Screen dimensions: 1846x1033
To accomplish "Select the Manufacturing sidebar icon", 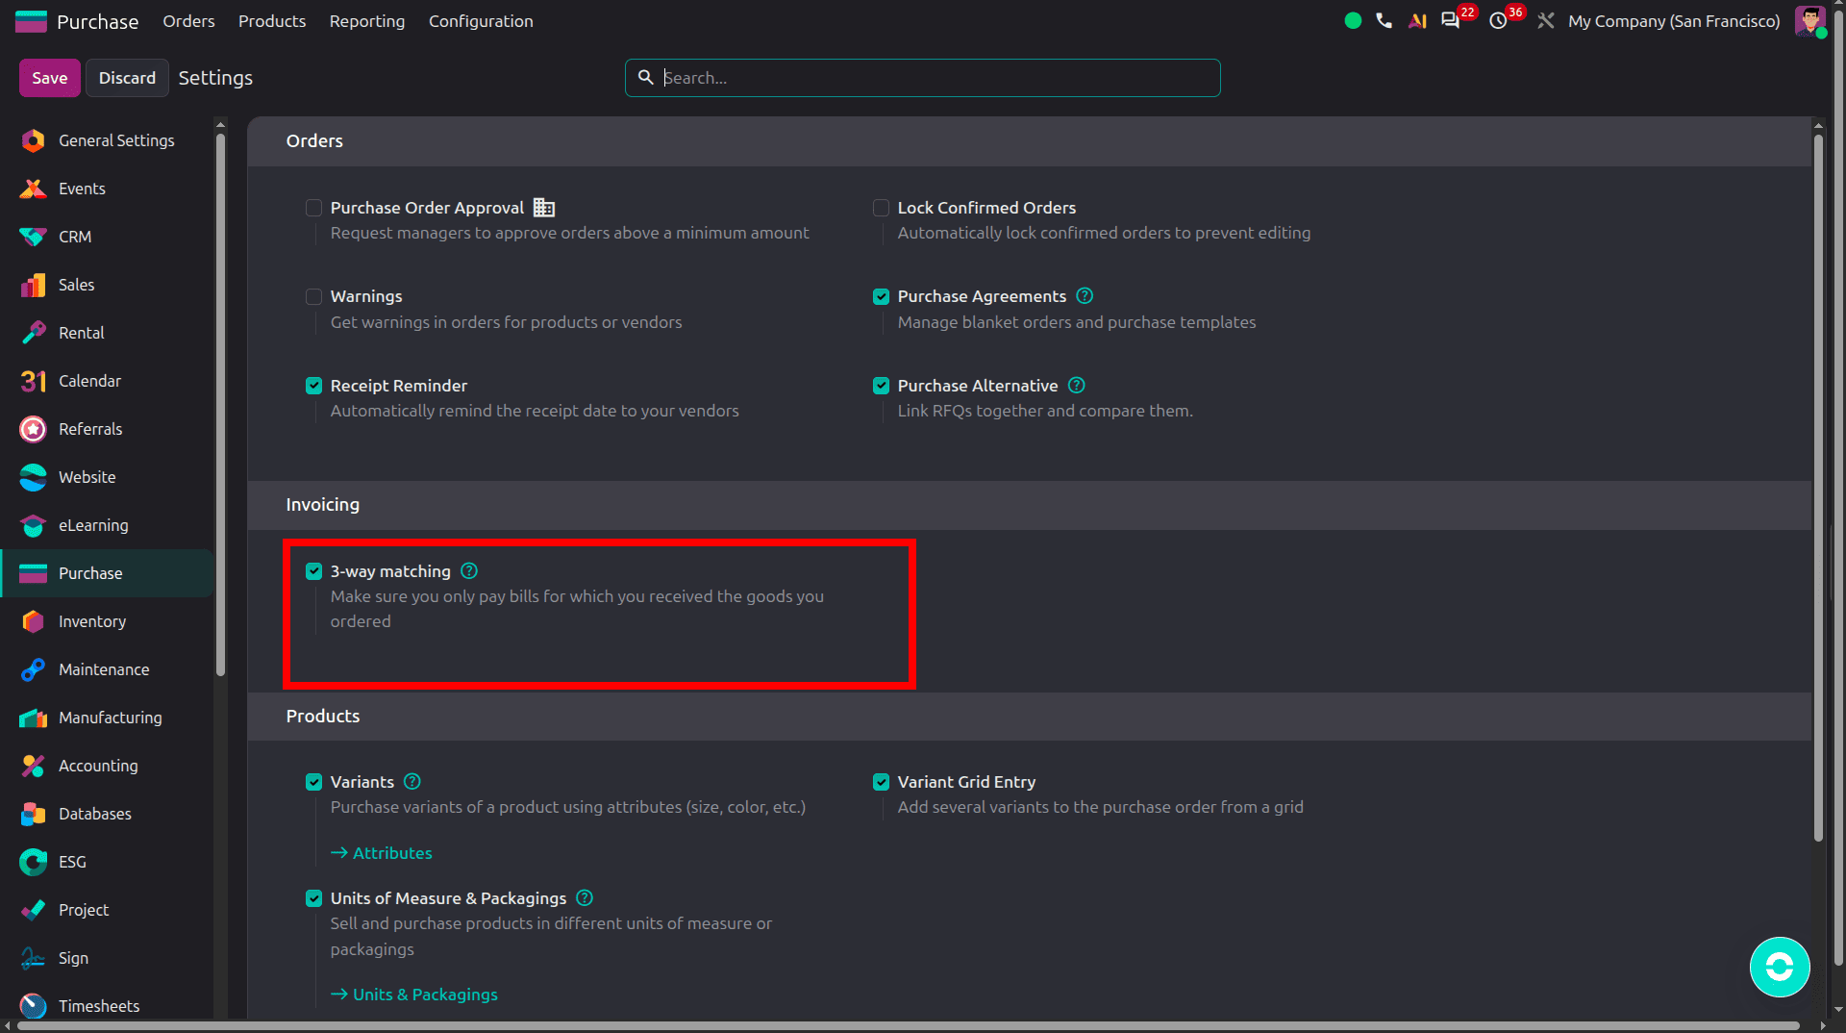I will (x=33, y=718).
